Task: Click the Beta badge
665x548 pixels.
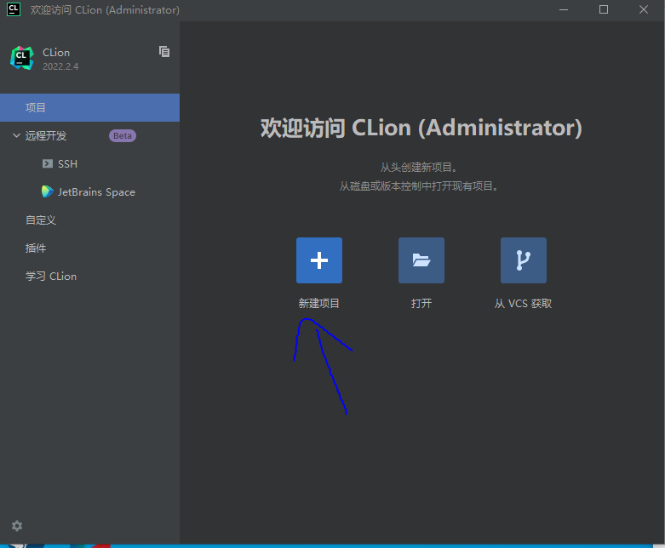Action: click(123, 135)
